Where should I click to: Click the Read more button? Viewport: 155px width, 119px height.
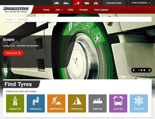(x=13, y=53)
